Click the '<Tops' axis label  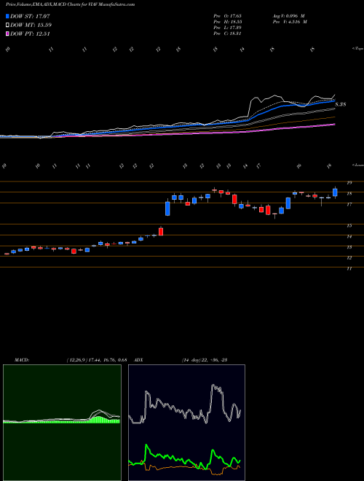(x=357, y=49)
